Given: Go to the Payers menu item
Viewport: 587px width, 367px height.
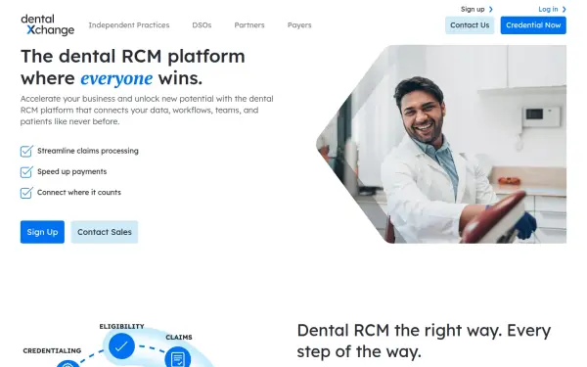Looking at the screenshot, I should [x=299, y=25].
